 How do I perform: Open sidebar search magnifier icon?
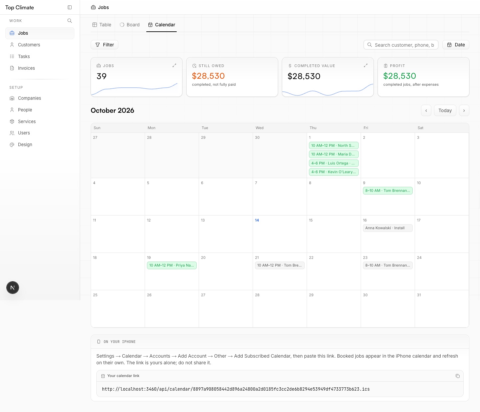[70, 21]
